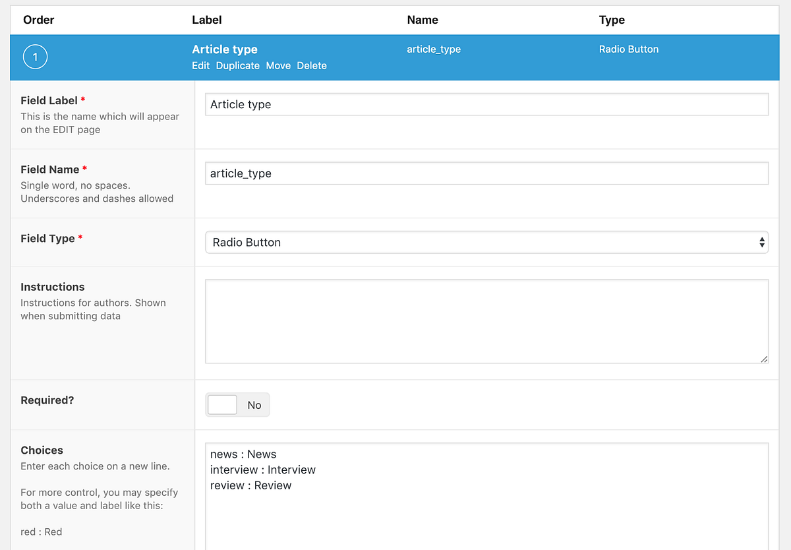Select Radio Button in Field Type selector
This screenshot has height=550, width=791.
(x=486, y=242)
